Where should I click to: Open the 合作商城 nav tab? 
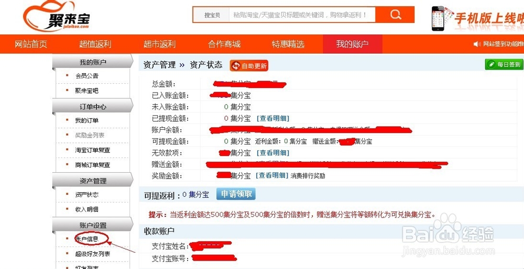[x=224, y=44]
